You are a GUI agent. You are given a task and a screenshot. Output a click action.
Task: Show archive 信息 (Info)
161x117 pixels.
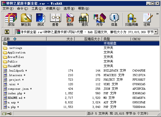click(x=114, y=20)
